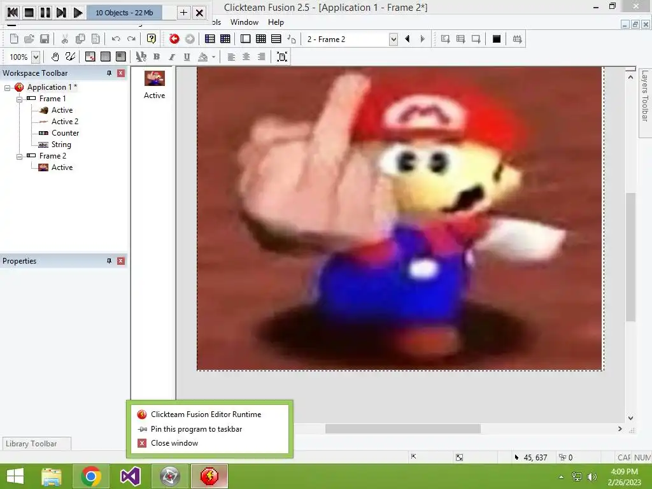Collapse the Application 1 tree node
Viewport: 652px width, 489px height.
pos(8,88)
